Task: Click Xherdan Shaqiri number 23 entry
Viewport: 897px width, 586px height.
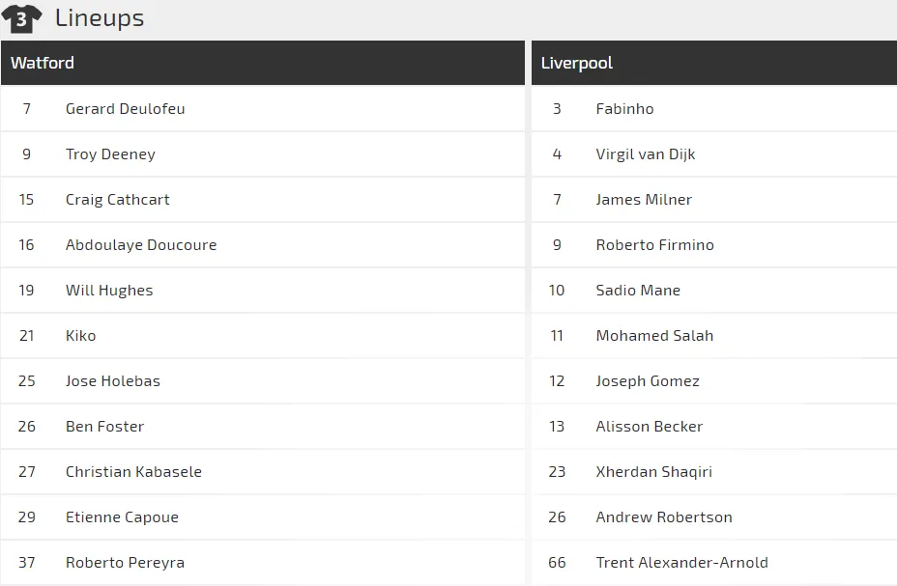Action: [714, 472]
